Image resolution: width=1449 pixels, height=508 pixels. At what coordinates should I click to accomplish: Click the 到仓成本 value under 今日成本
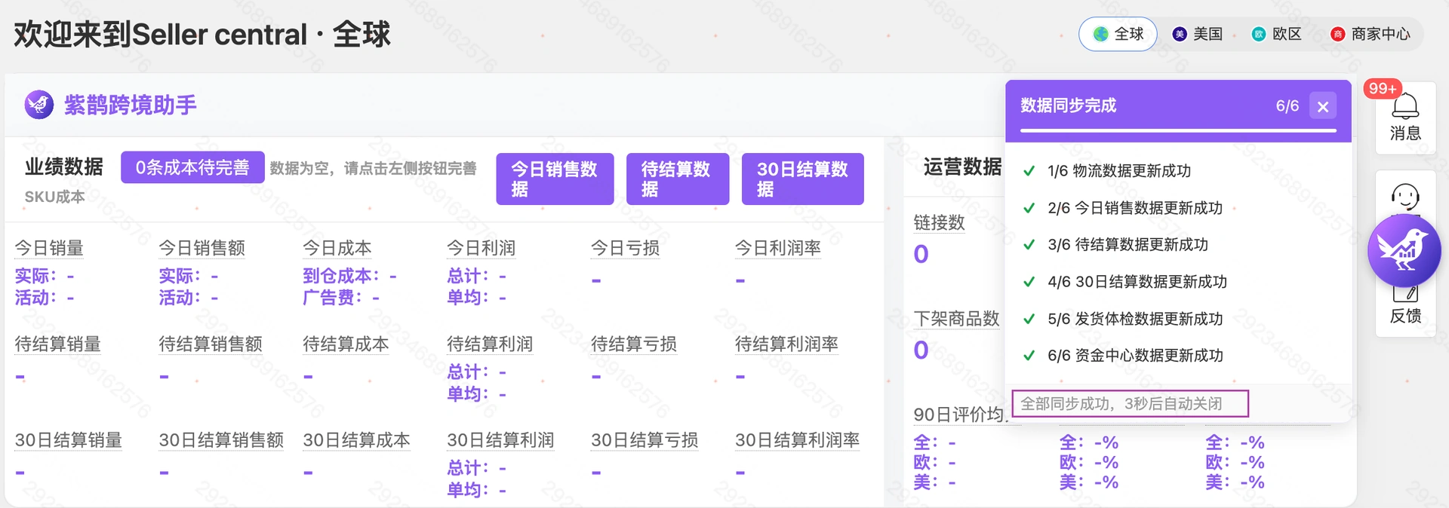pyautogui.click(x=349, y=276)
